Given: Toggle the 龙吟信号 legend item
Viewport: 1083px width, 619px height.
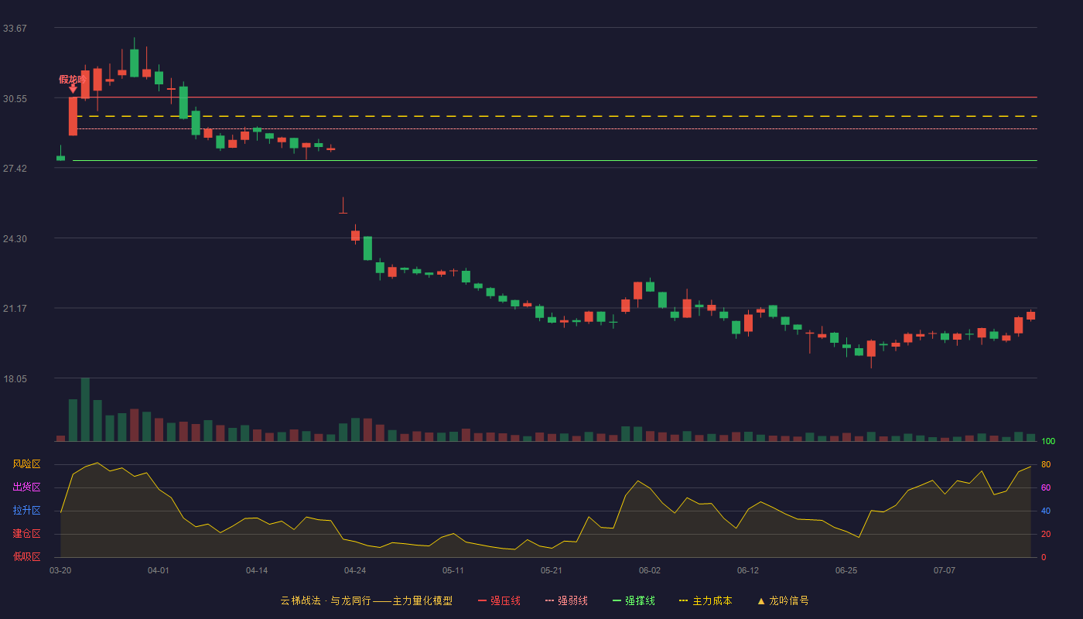Looking at the screenshot, I should [x=782, y=600].
